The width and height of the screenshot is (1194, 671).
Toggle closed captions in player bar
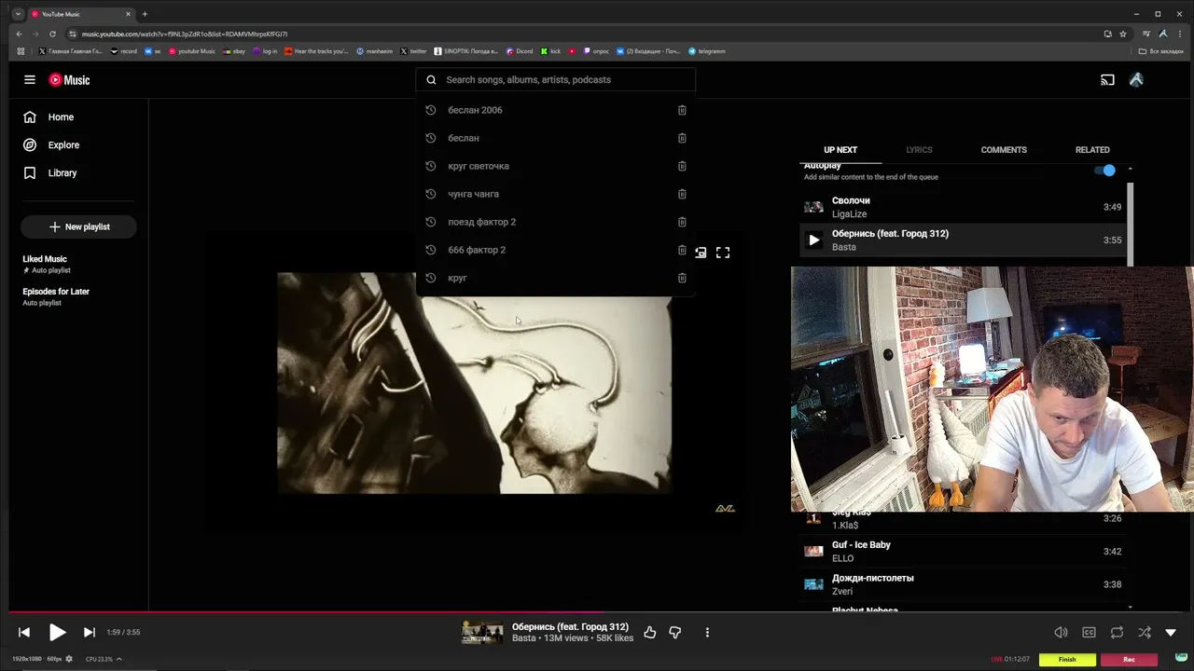(1089, 632)
